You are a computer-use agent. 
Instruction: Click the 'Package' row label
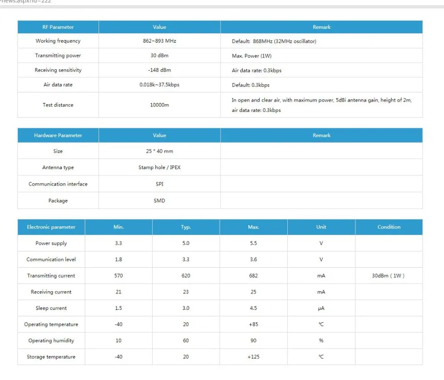pos(58,201)
